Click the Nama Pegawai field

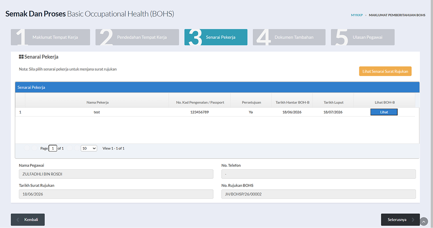coord(116,174)
